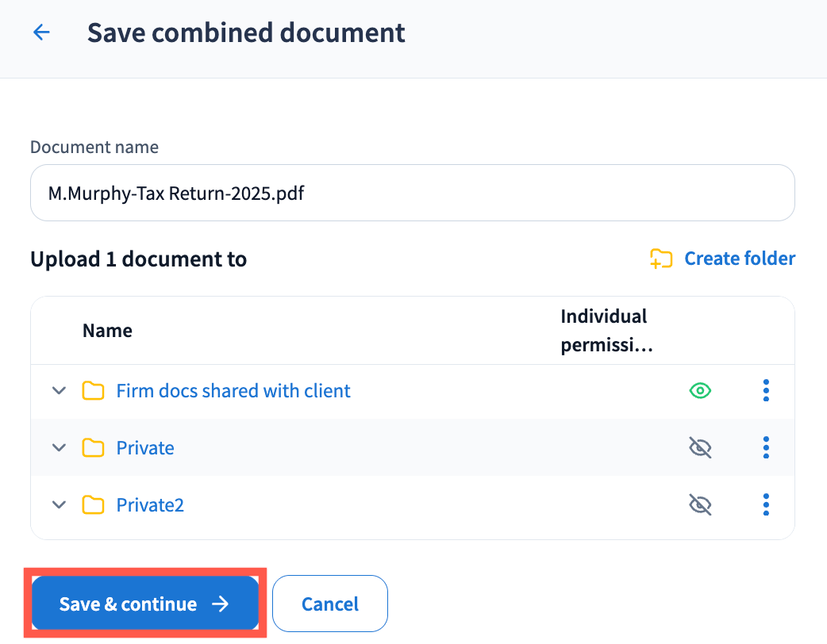This screenshot has width=827, height=644.
Task: Expand the Firm docs shared with client folder chevron
Action: pyautogui.click(x=59, y=391)
